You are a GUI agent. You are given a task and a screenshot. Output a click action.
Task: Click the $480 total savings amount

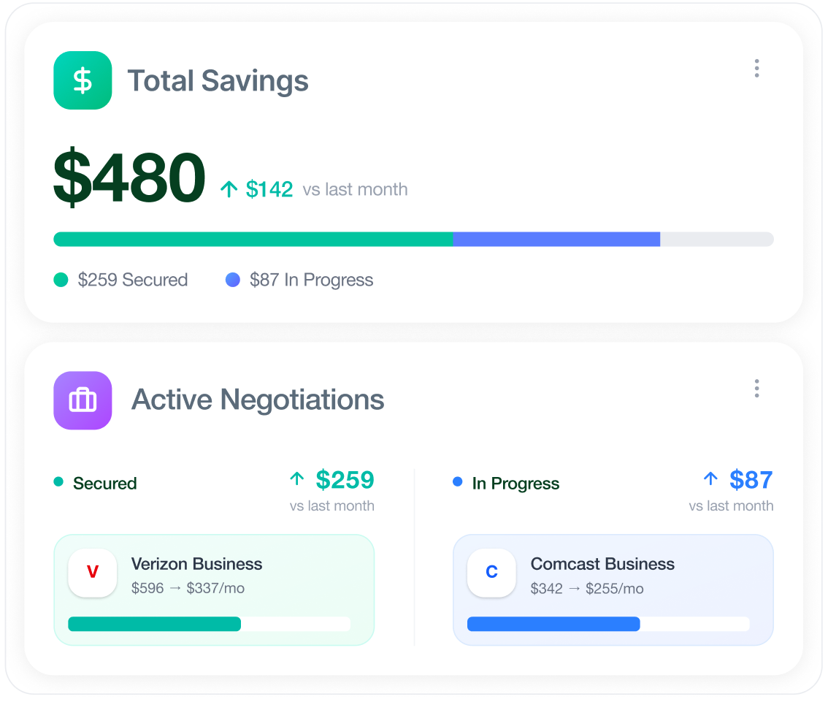click(x=129, y=178)
